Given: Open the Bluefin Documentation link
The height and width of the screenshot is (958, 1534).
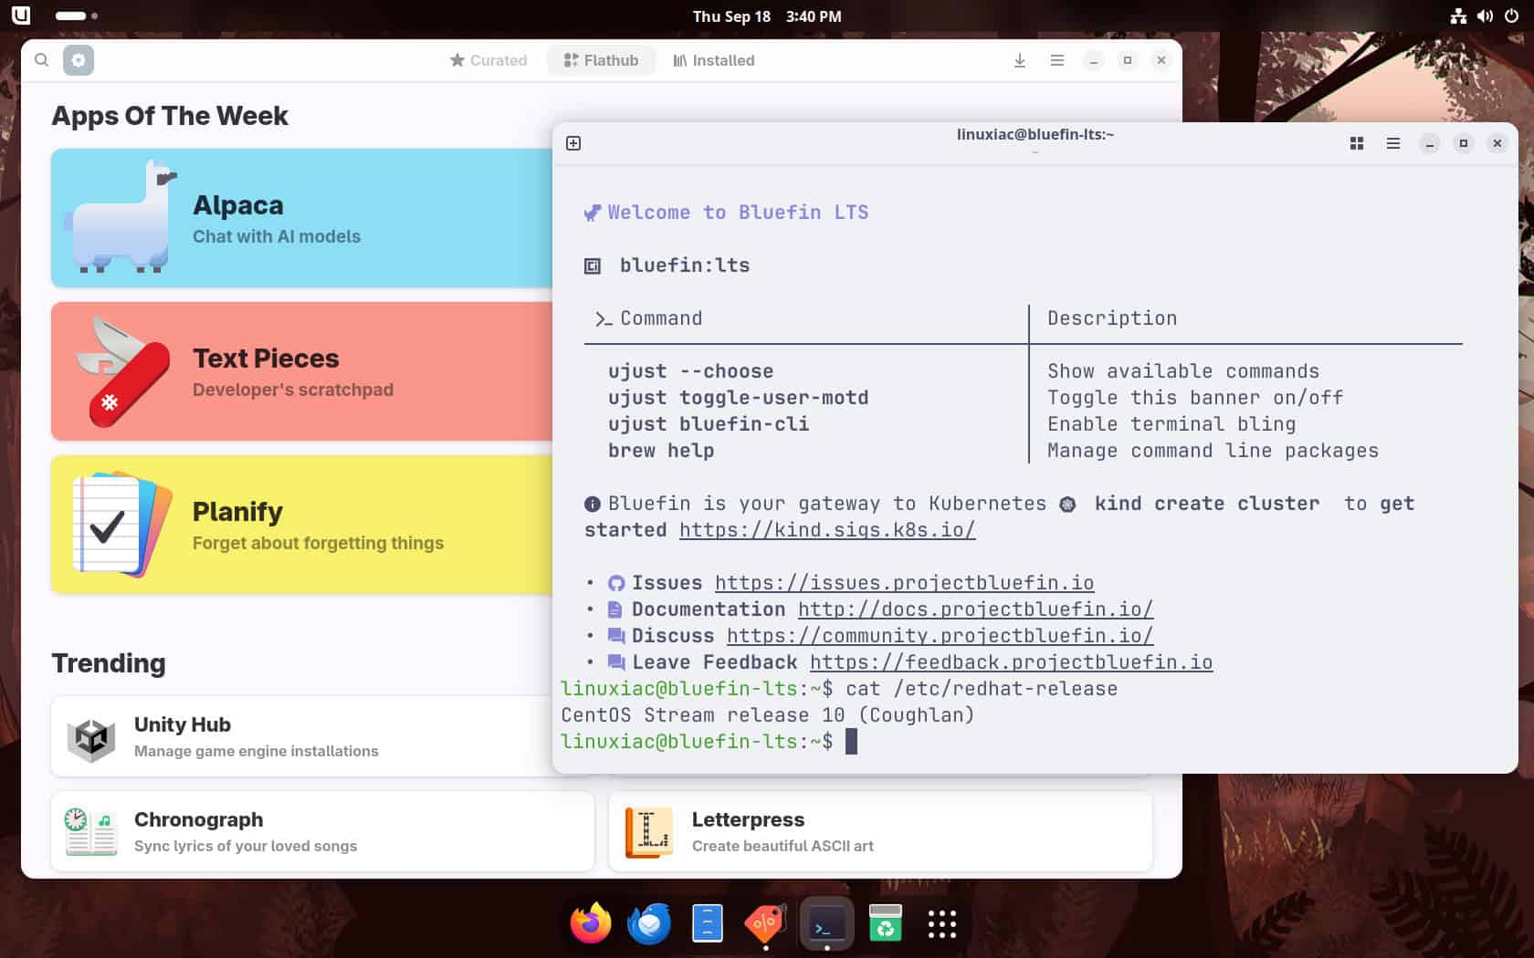Looking at the screenshot, I should point(973,609).
